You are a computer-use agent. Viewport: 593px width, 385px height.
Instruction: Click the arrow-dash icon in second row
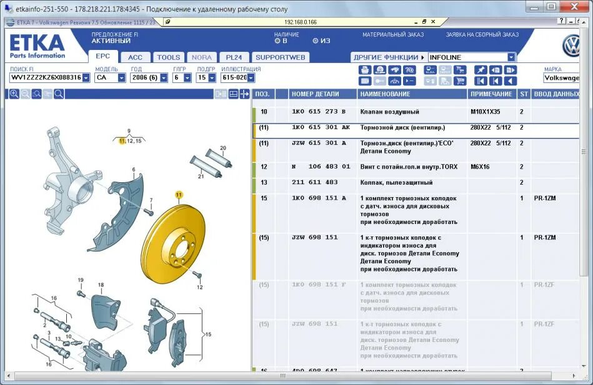pyautogui.click(x=409, y=81)
